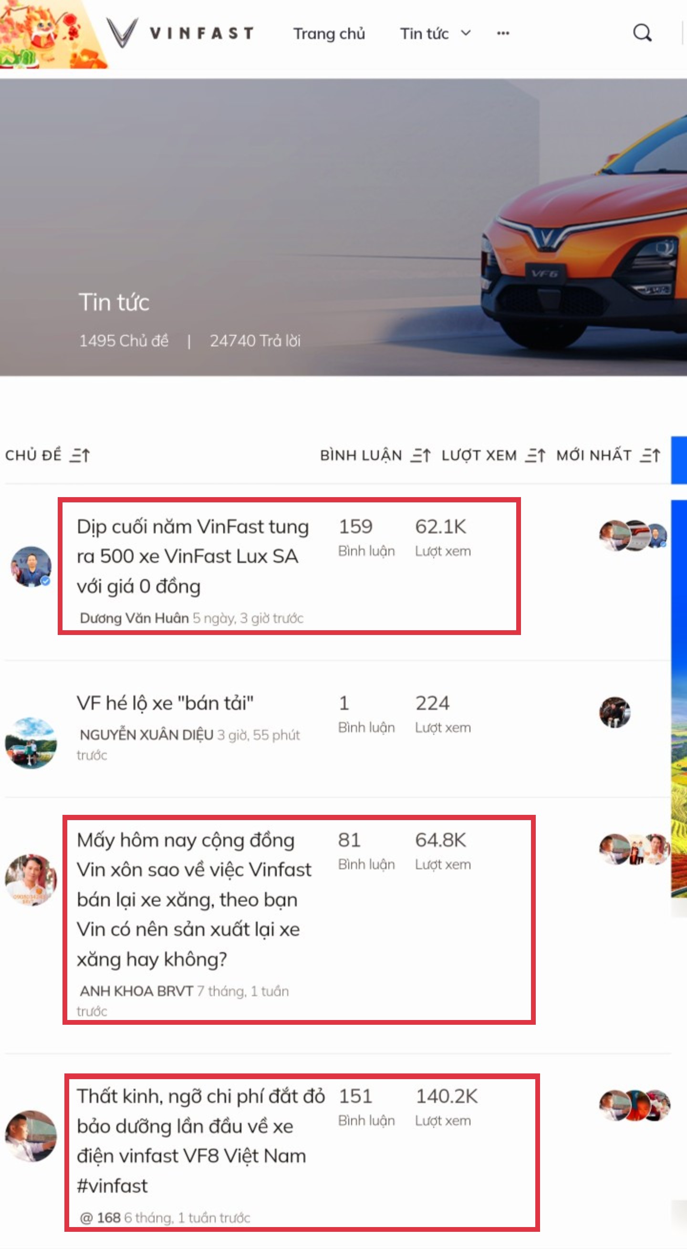Click sort icon beside BÌNH LUẬN

point(420,455)
